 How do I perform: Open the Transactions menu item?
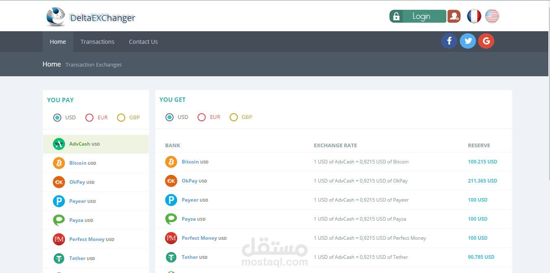coord(97,41)
